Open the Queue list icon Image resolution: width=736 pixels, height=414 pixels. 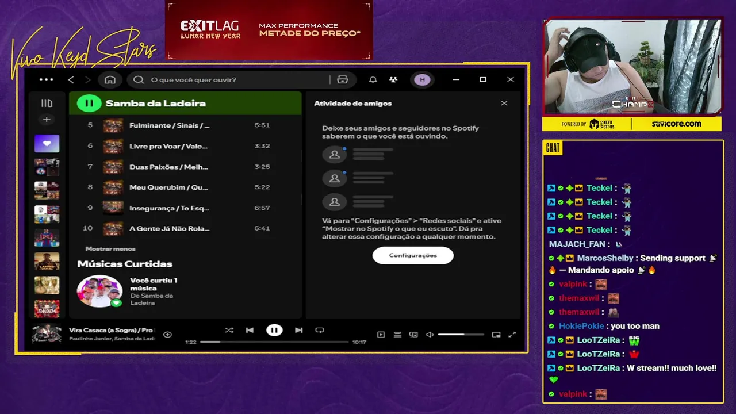point(397,335)
